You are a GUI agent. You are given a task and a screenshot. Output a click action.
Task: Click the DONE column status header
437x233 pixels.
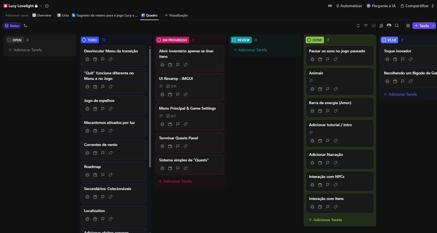(x=315, y=40)
